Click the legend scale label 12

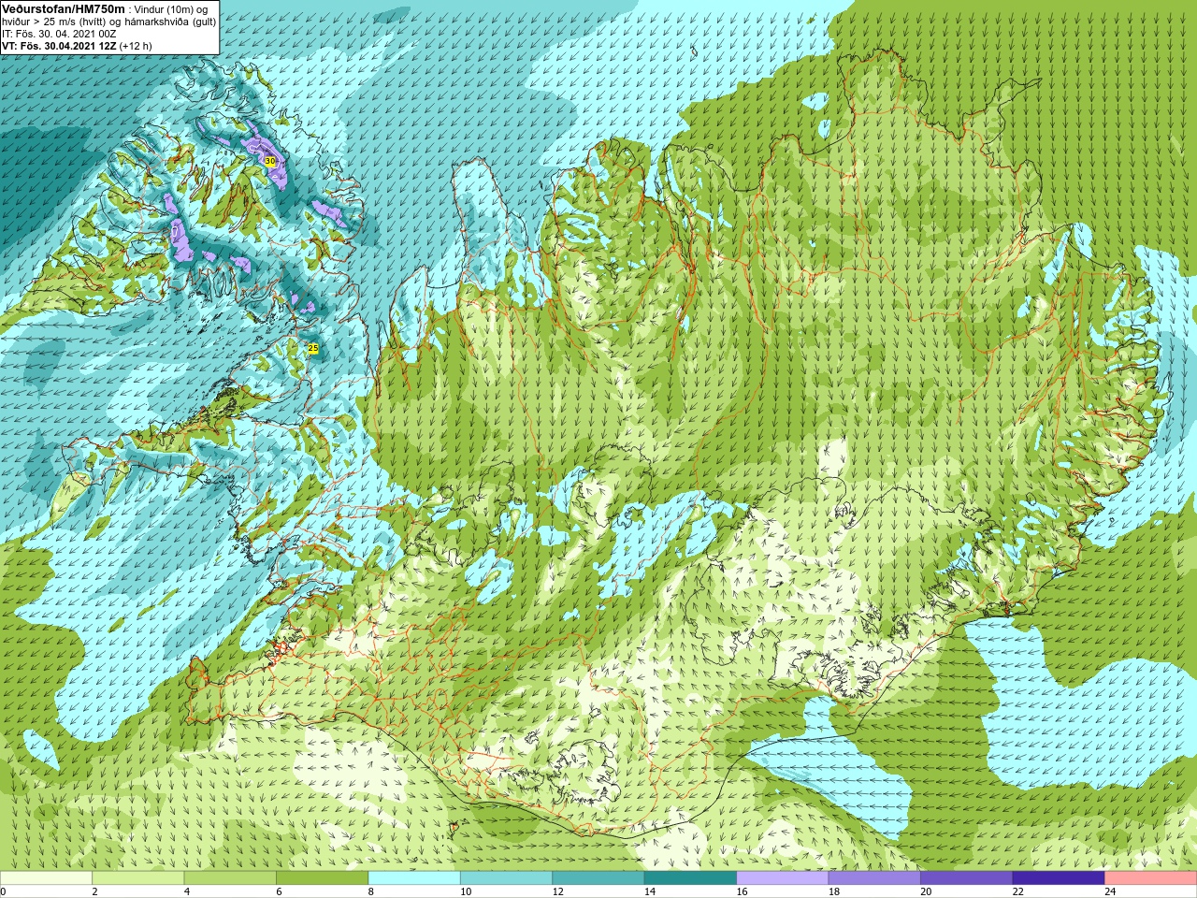tap(557, 891)
